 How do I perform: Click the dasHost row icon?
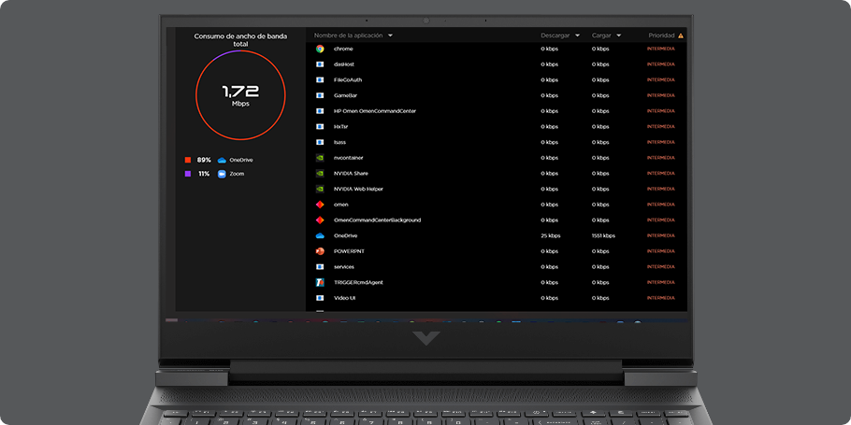tap(320, 64)
